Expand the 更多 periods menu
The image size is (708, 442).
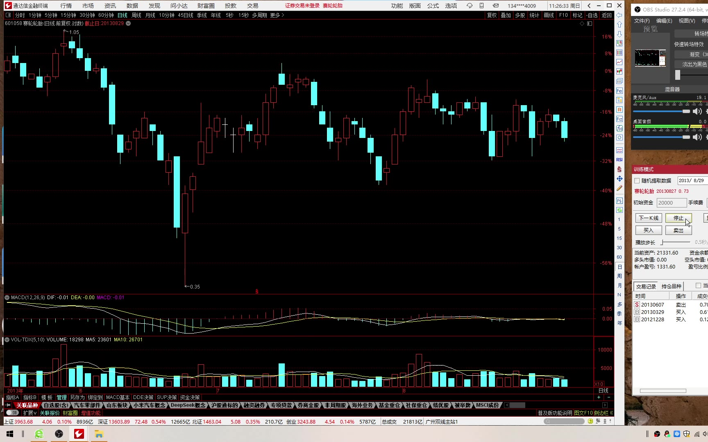coord(277,15)
